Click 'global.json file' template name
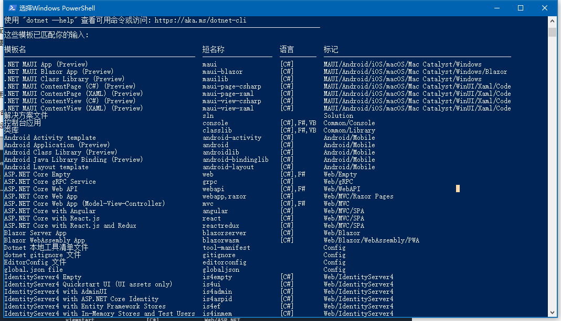Image resolution: width=561 pixels, height=321 pixels. pos(33,269)
